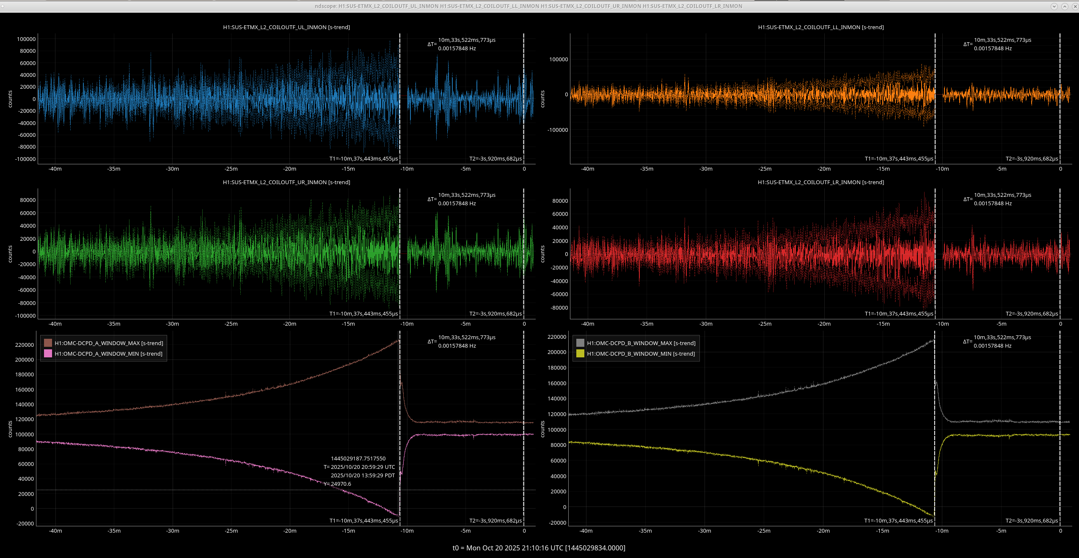Close the ndscope window
Viewport: 1079px width, 558px height.
point(1075,6)
